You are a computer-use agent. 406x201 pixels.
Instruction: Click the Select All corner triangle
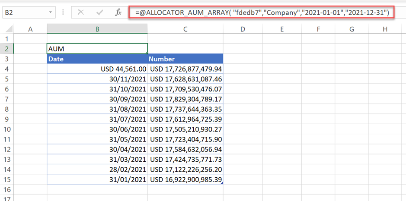8,29
